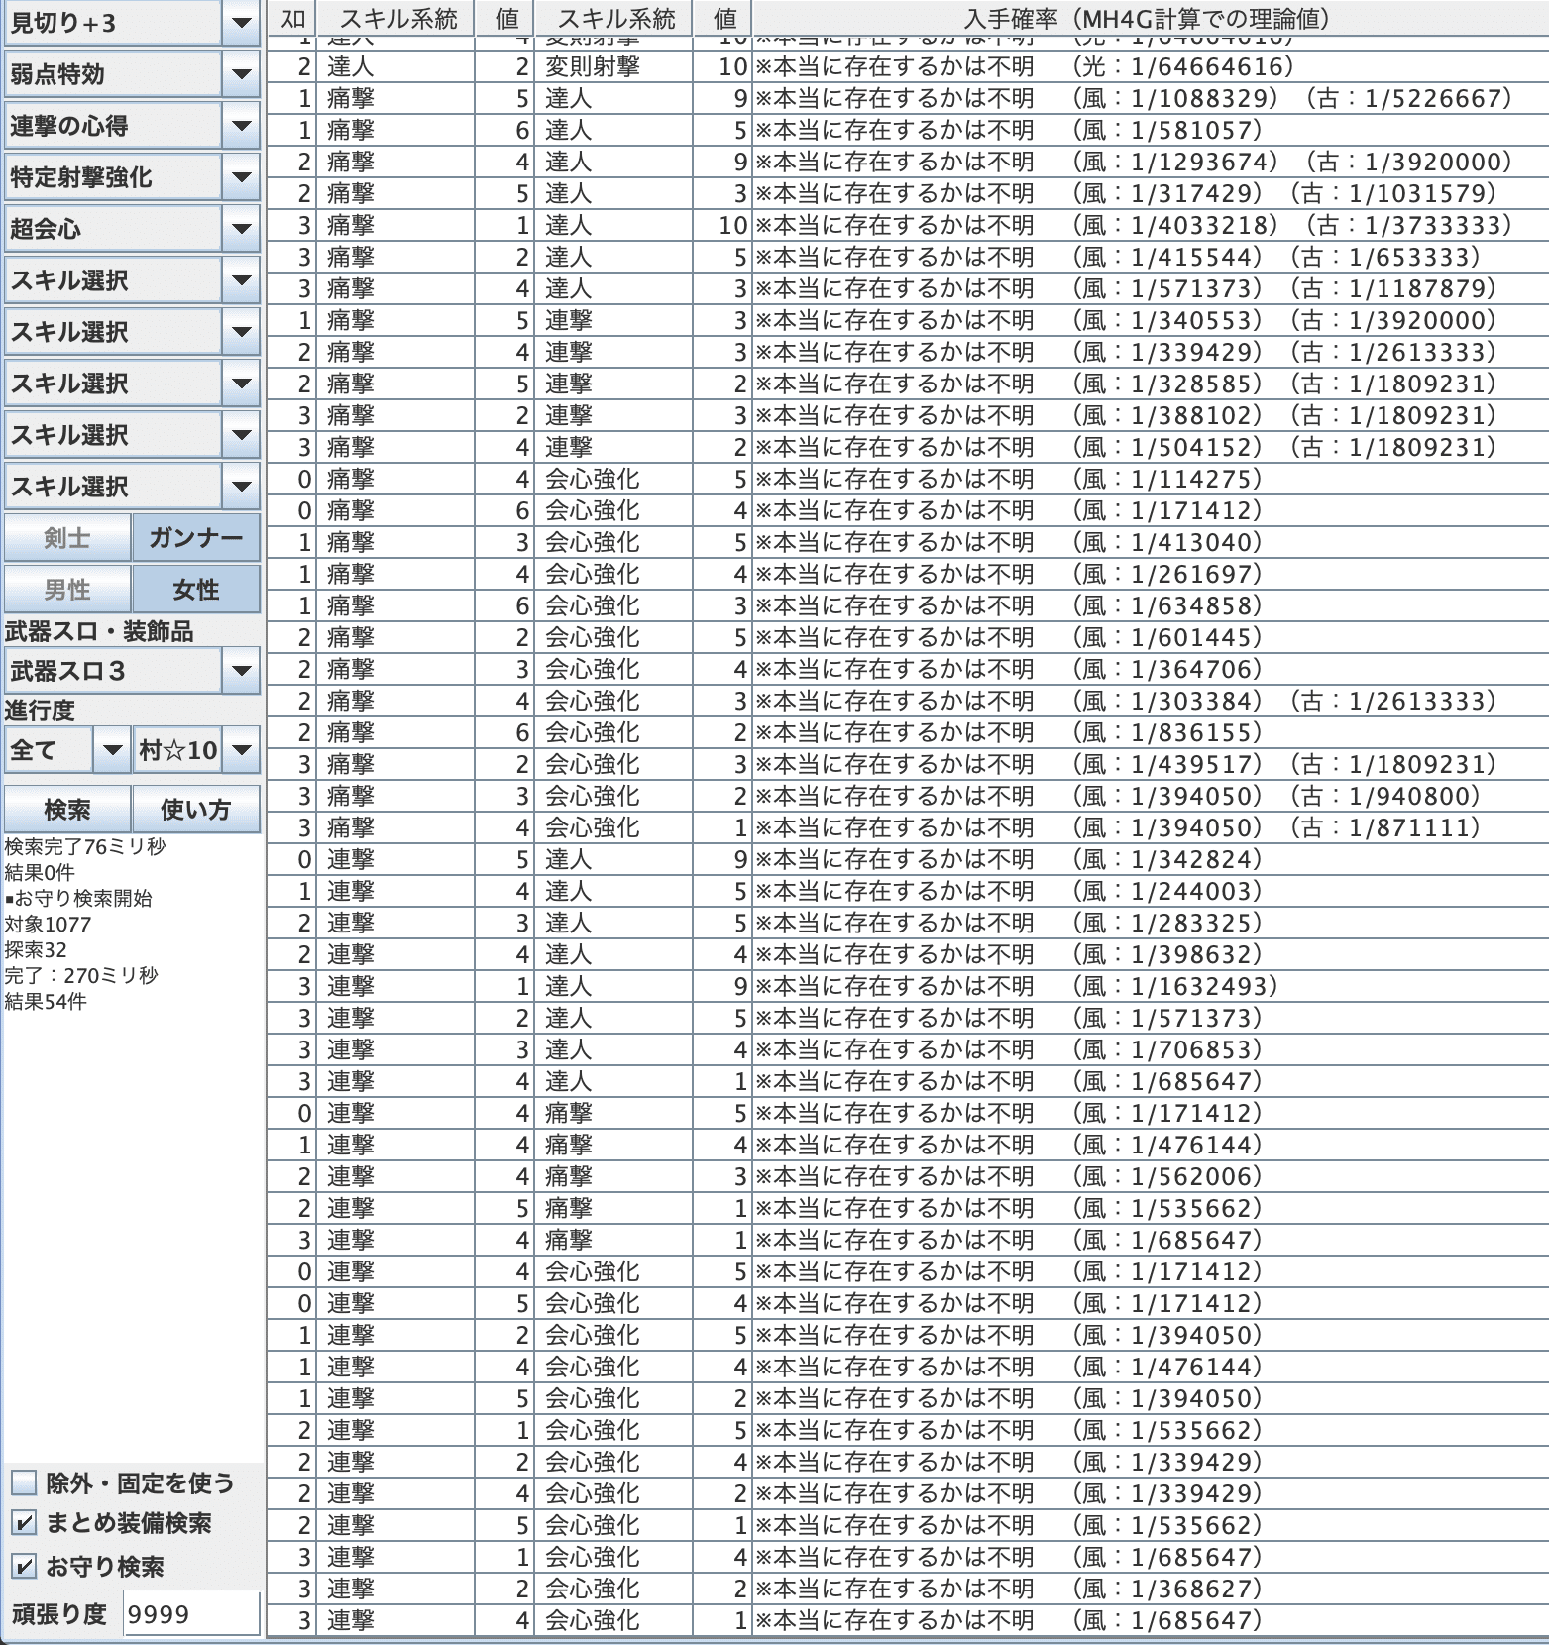Click the 結果54件 status text
This screenshot has width=1549, height=1645.
[x=46, y=1001]
